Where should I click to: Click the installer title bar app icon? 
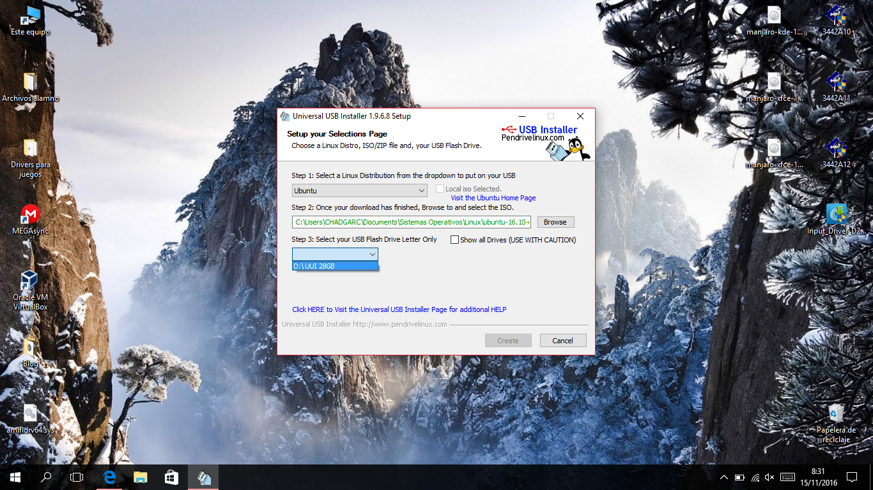click(285, 116)
